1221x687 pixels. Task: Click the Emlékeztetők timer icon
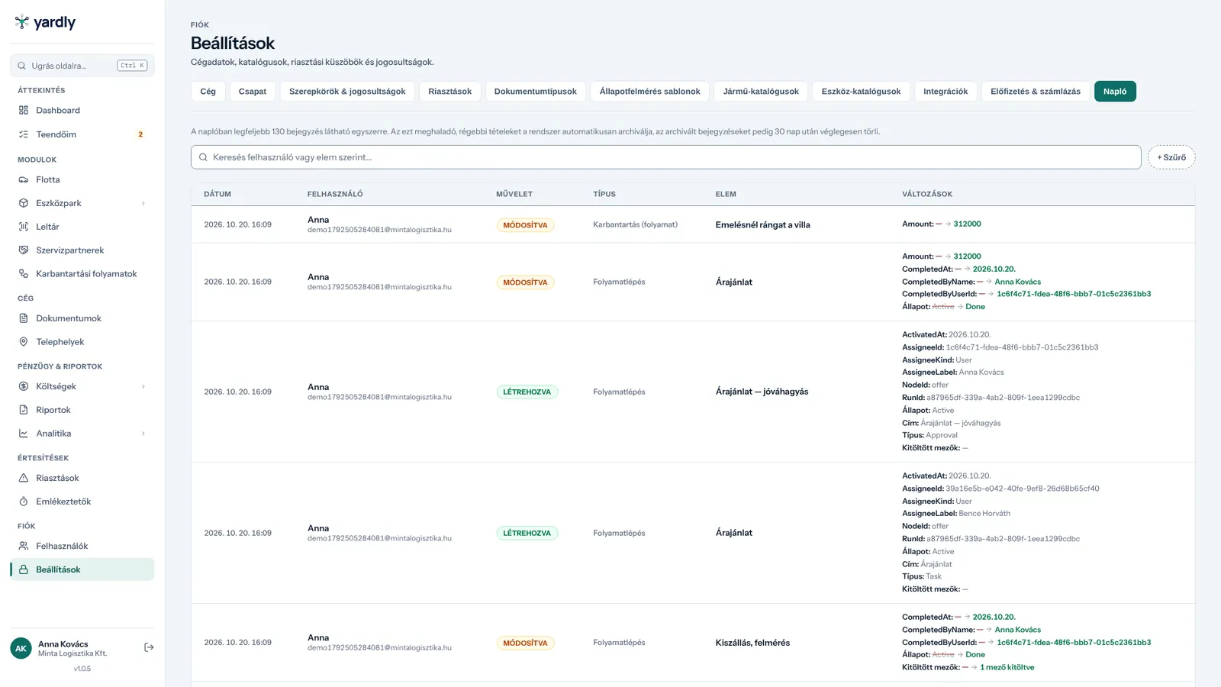coord(23,502)
